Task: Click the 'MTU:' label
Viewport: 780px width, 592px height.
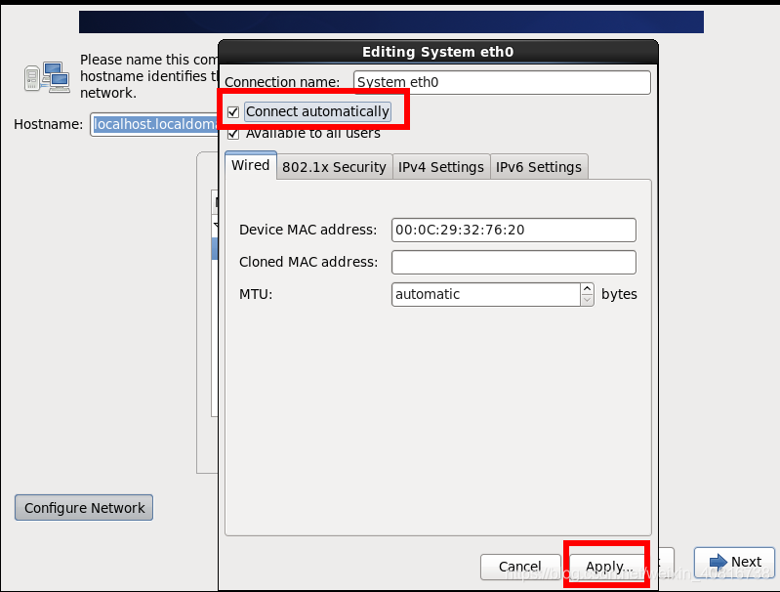Action: pyautogui.click(x=256, y=294)
